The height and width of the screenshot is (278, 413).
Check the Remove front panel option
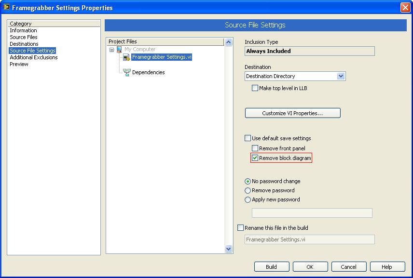click(255, 148)
